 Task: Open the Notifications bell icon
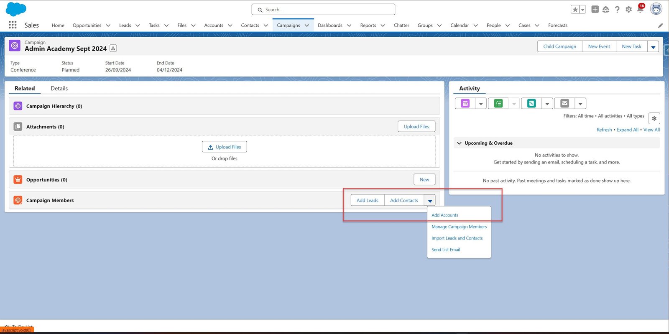click(x=640, y=9)
